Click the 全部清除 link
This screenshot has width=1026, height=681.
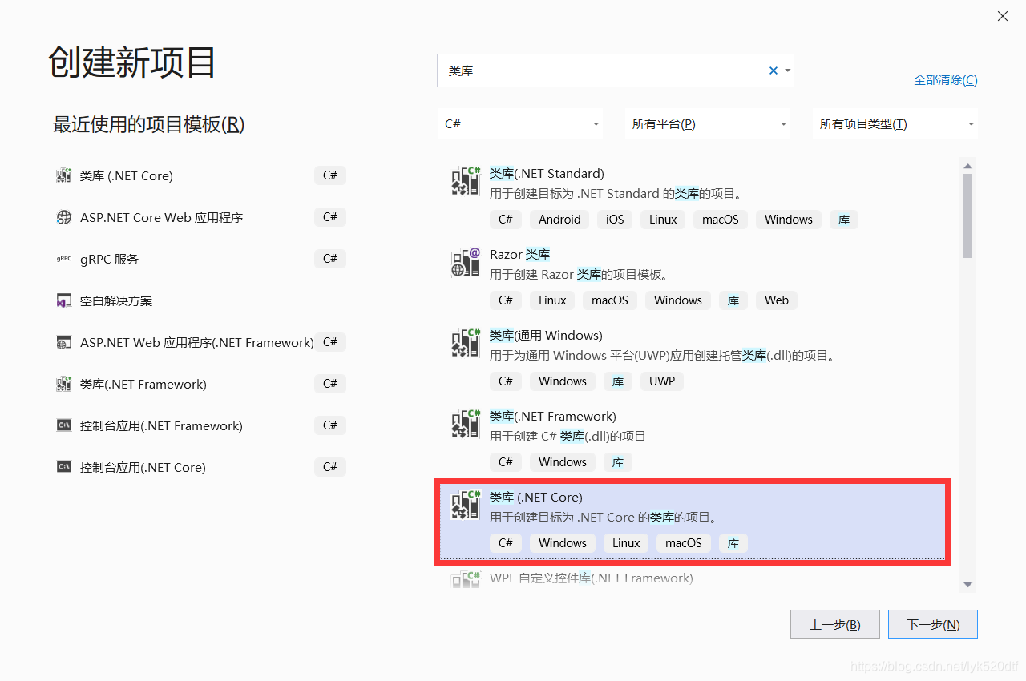coord(946,80)
